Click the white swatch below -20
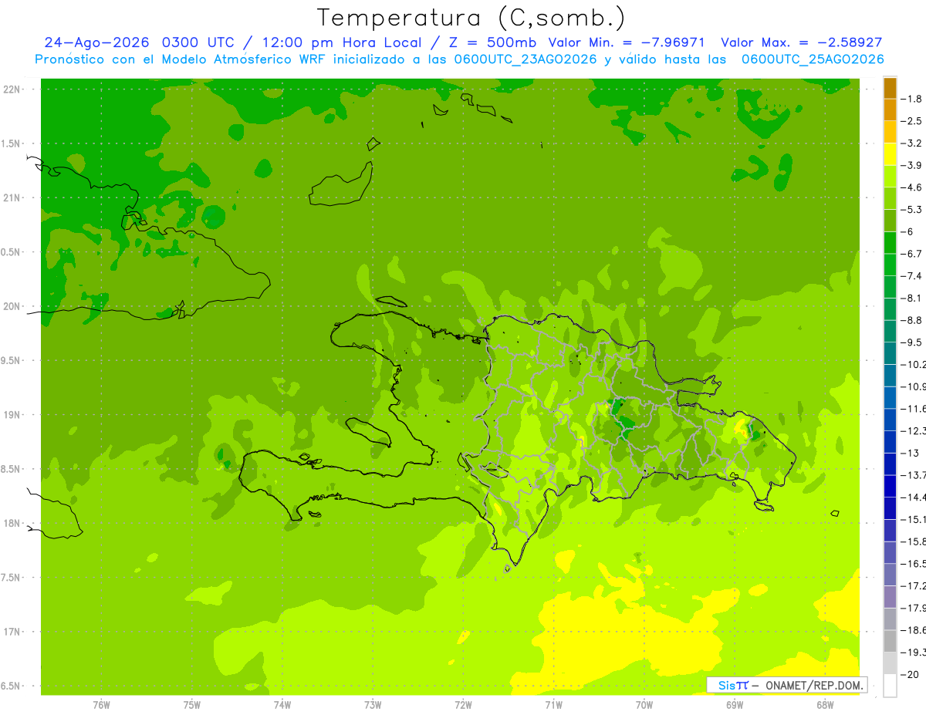The width and height of the screenshot is (926, 715). [890, 685]
